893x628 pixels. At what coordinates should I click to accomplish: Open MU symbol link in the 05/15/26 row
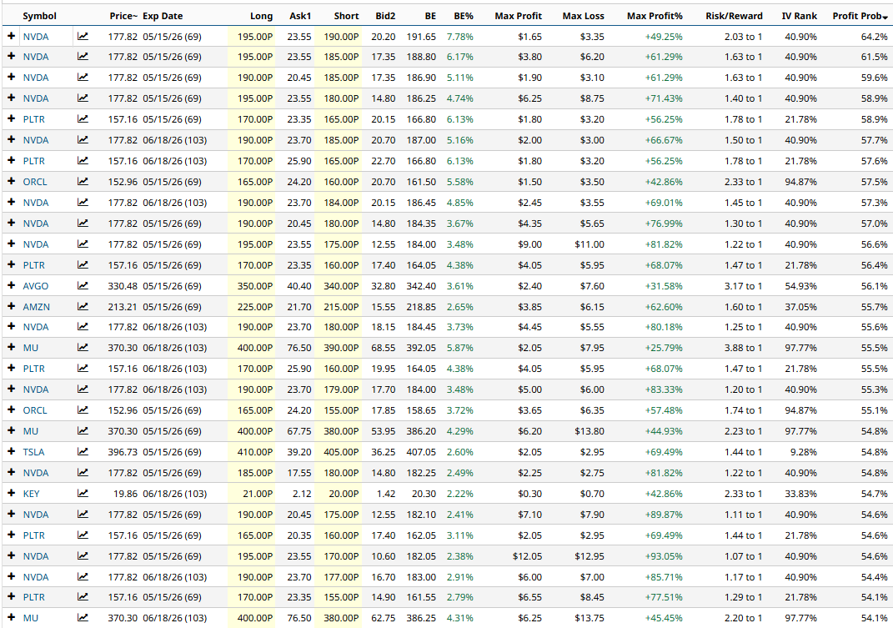tap(31, 431)
